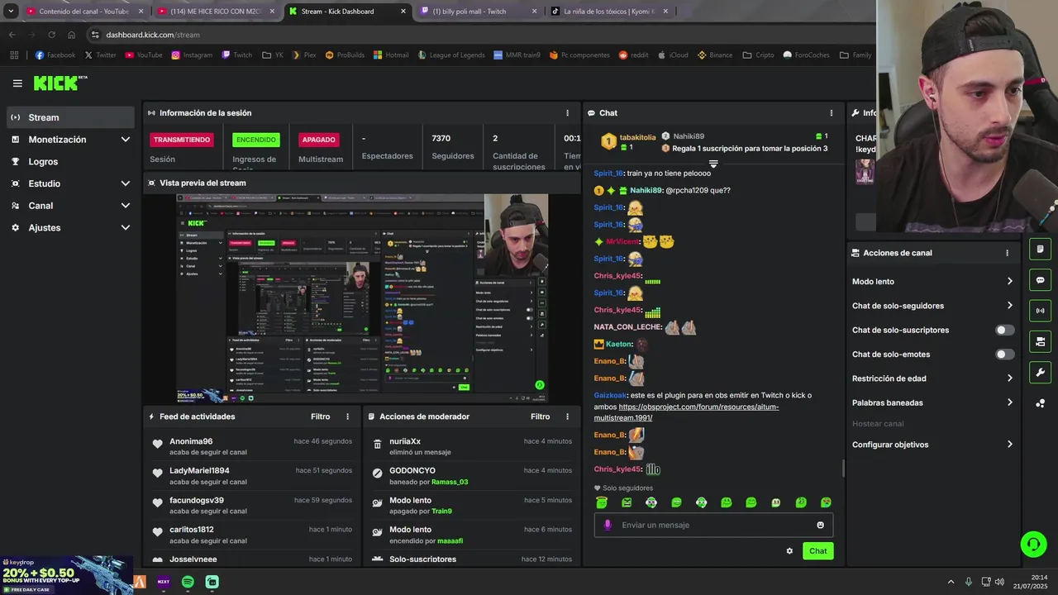
Task: Click username Nahiki89 in chat message
Action: pos(646,190)
